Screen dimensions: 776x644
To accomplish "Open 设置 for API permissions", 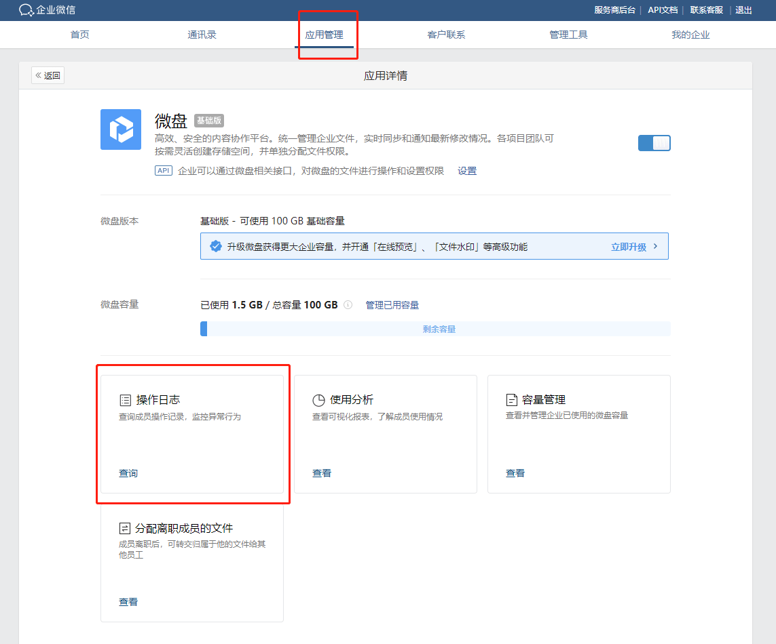I will coord(467,170).
